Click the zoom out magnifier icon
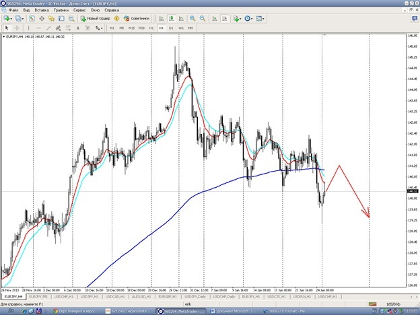This screenshot has height=315, width=420. point(202,19)
